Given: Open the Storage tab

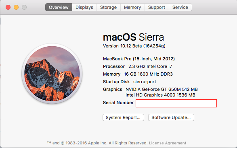Looking at the screenshot, I should point(109,7).
